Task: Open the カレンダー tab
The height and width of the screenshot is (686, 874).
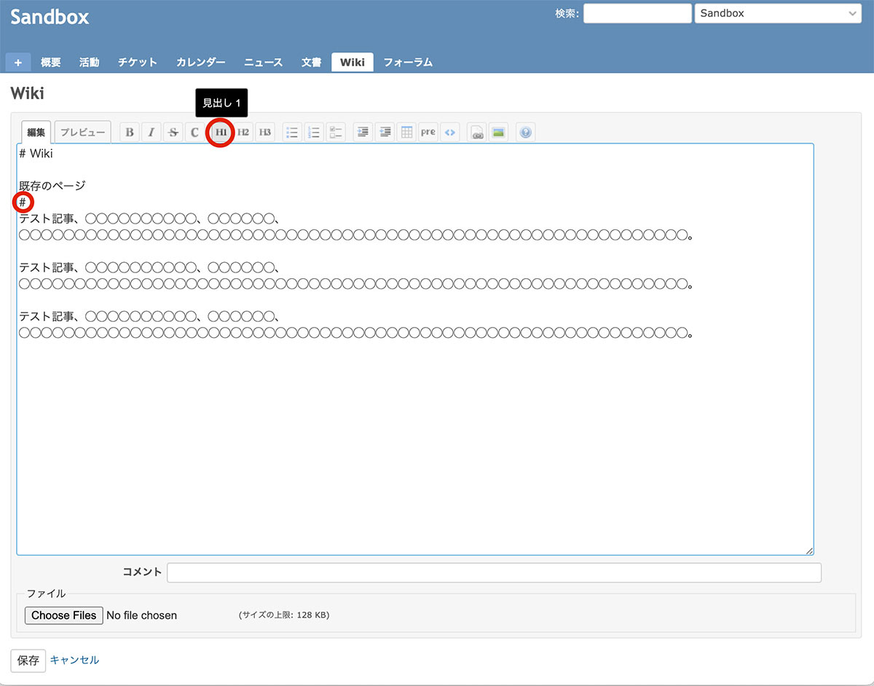Action: click(201, 63)
